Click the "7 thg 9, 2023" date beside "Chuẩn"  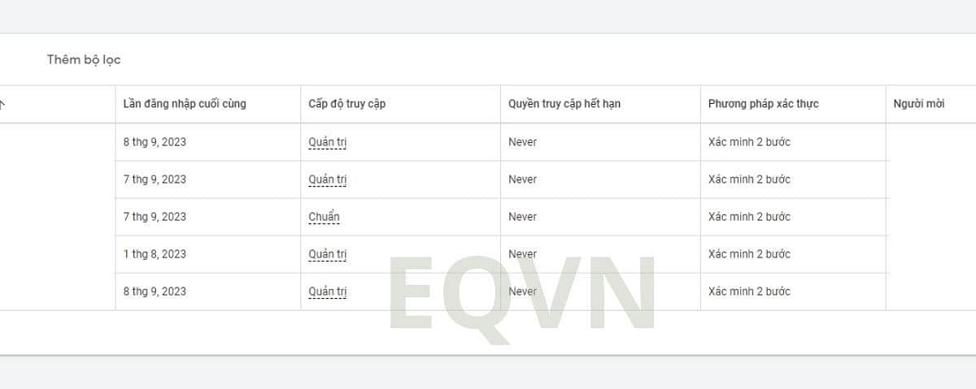[x=155, y=217]
